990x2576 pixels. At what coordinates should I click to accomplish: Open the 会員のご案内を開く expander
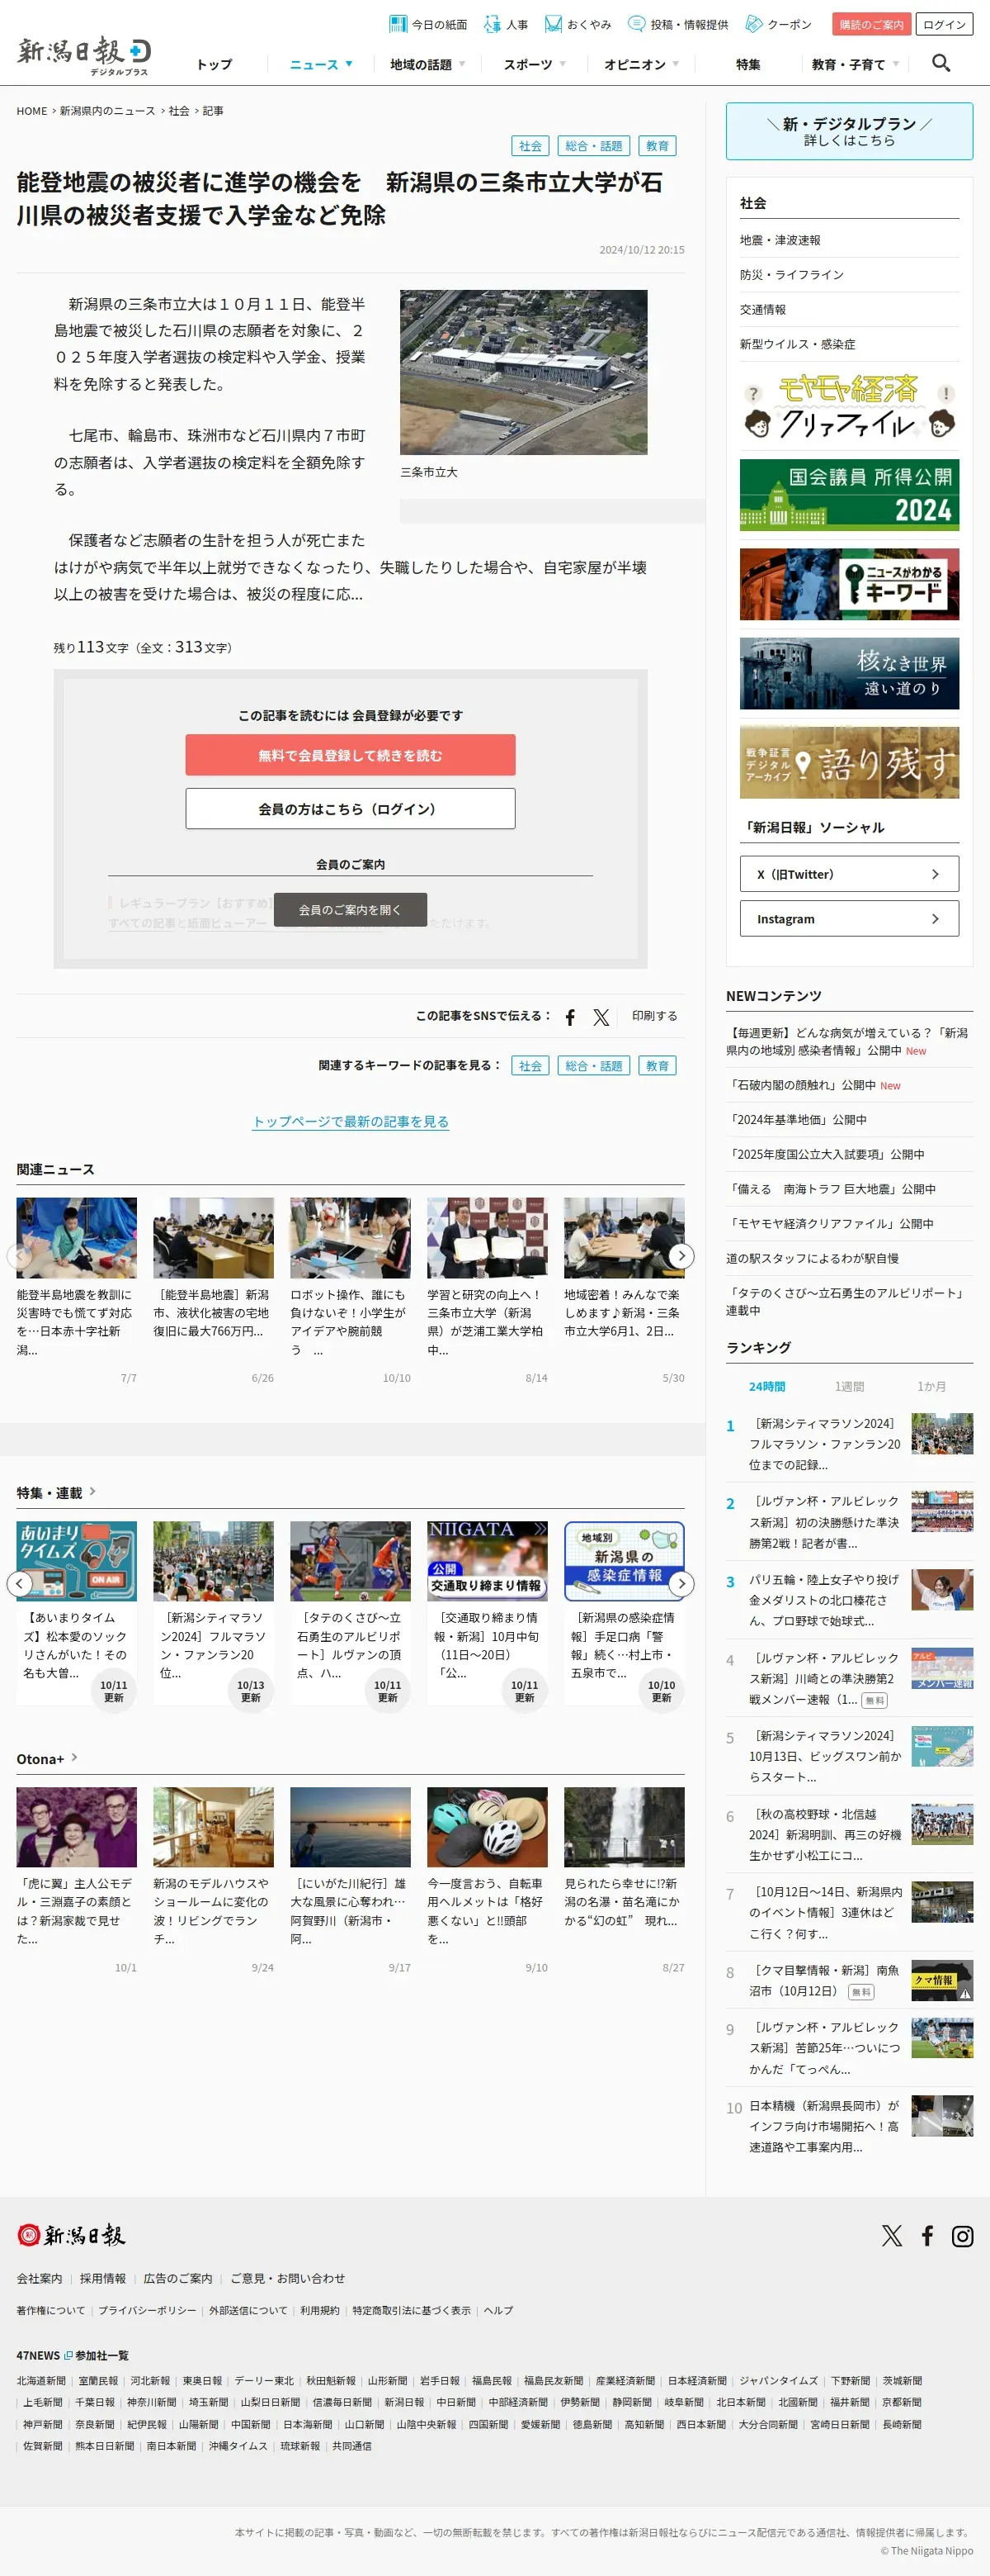pos(351,909)
